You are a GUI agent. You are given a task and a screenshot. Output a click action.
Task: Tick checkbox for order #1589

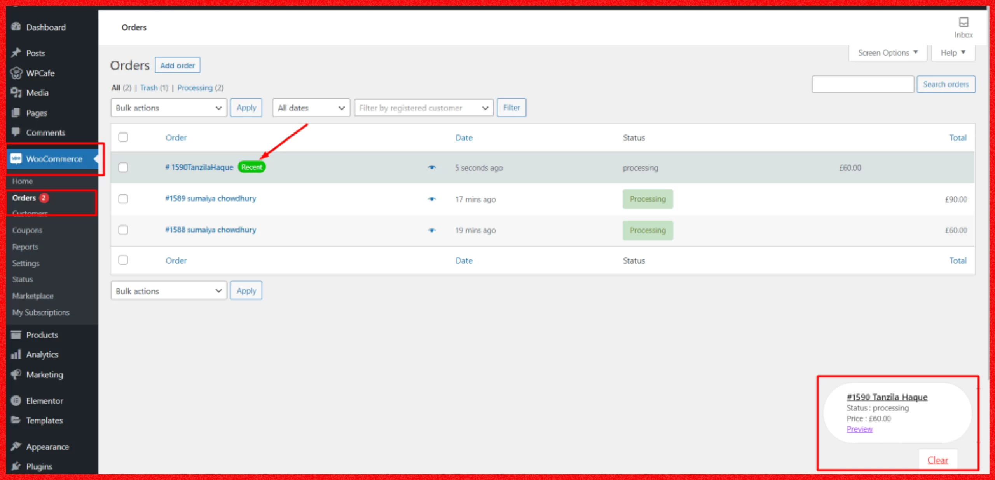[123, 199]
